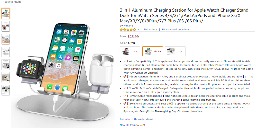Show the third product thumbnail
258x132 pixels.
pyautogui.click(x=6, y=39)
